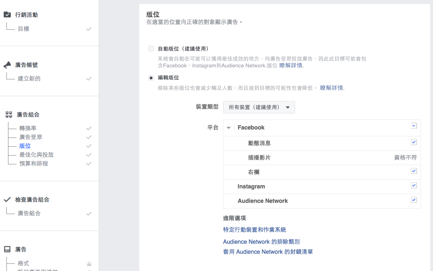Screen dimensions: 433x271
Task: Collapse the Facebook placements list
Action: [x=228, y=128]
